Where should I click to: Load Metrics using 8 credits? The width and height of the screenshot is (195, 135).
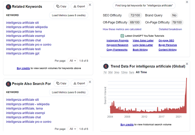click(69, 15)
